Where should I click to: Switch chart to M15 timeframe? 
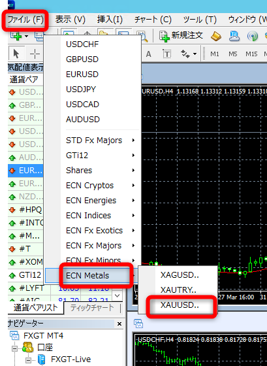pos(251,54)
